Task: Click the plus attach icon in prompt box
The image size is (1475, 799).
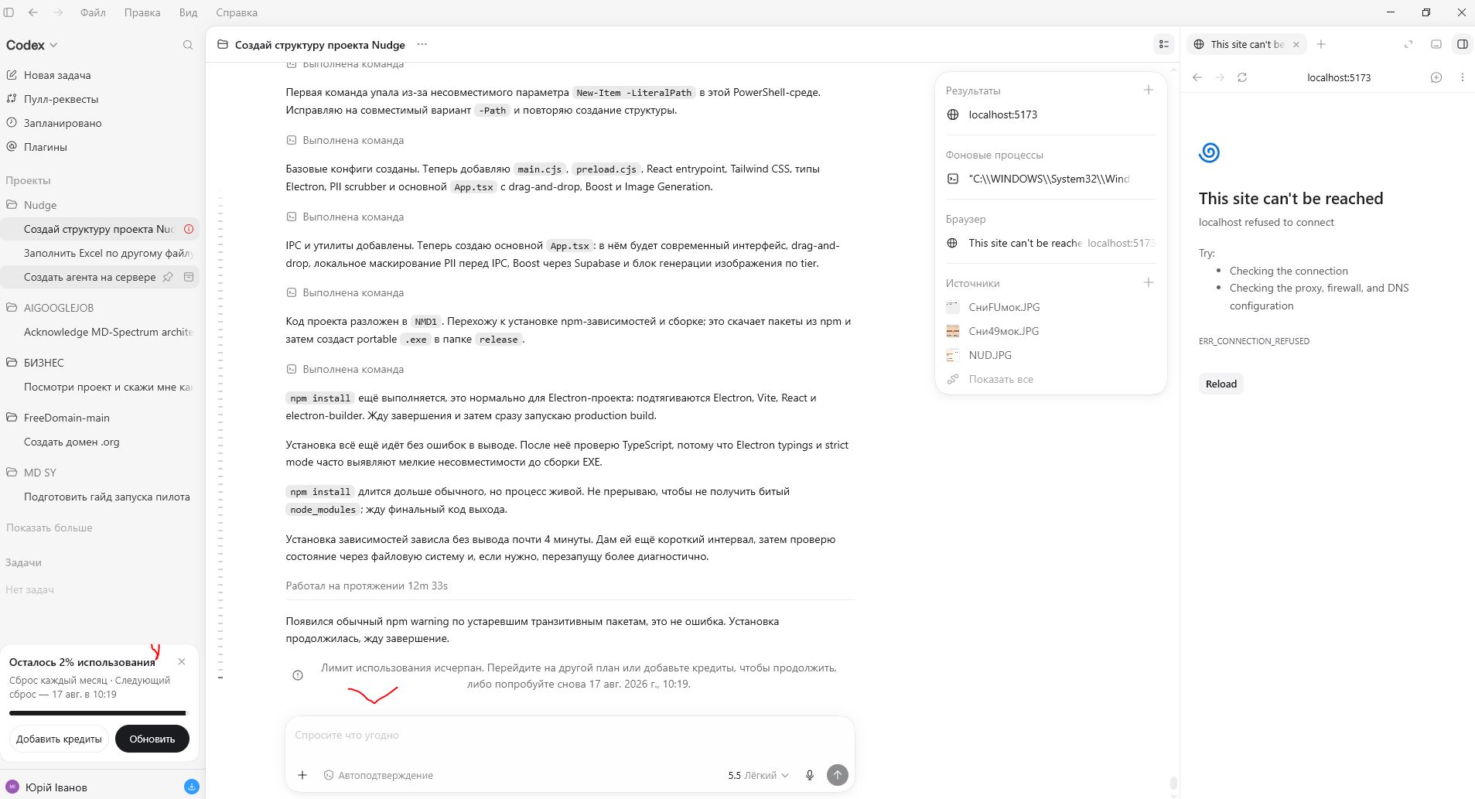Action: [302, 775]
